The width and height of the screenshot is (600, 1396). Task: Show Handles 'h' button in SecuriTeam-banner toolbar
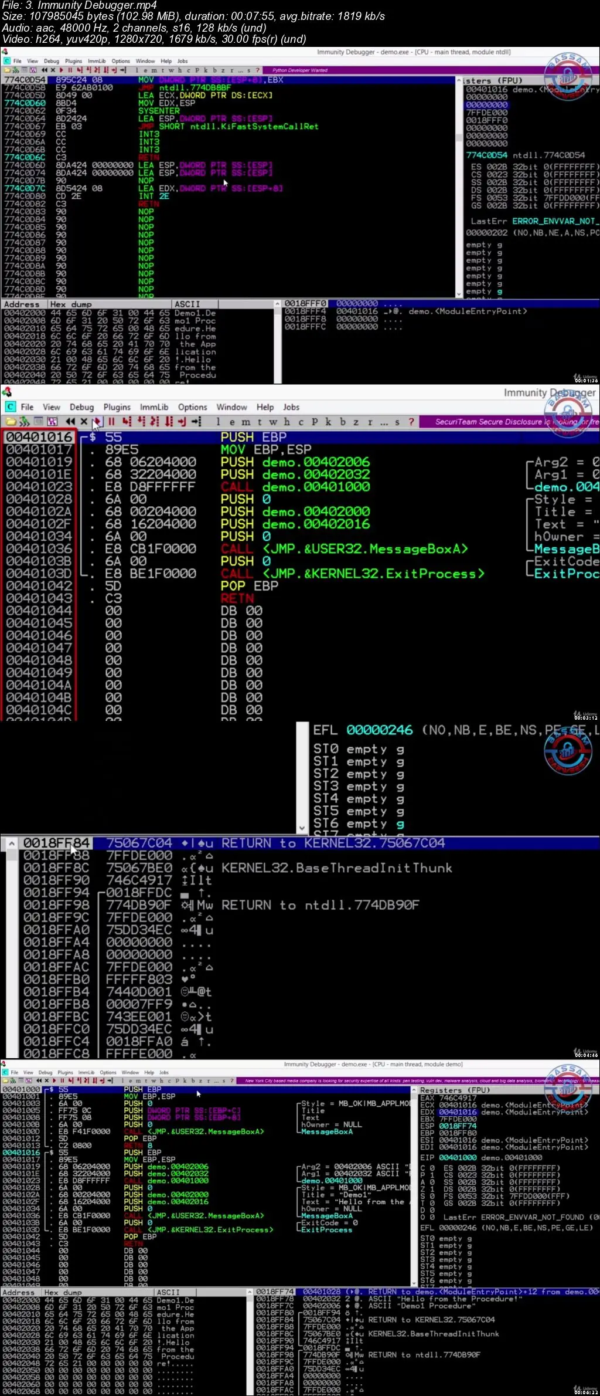(287, 422)
